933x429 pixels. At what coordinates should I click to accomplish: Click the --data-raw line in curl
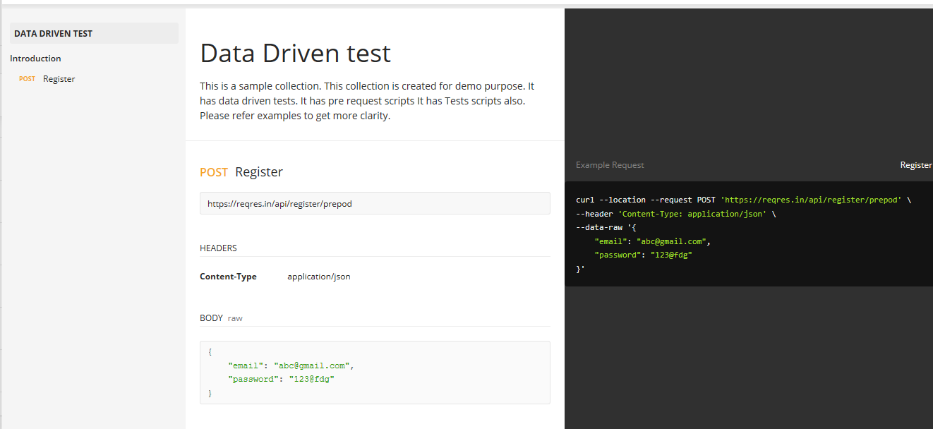[x=606, y=227]
